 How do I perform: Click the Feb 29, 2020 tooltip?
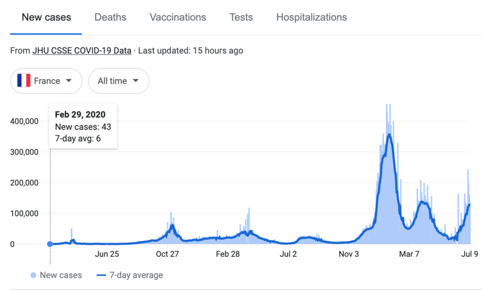(x=83, y=126)
